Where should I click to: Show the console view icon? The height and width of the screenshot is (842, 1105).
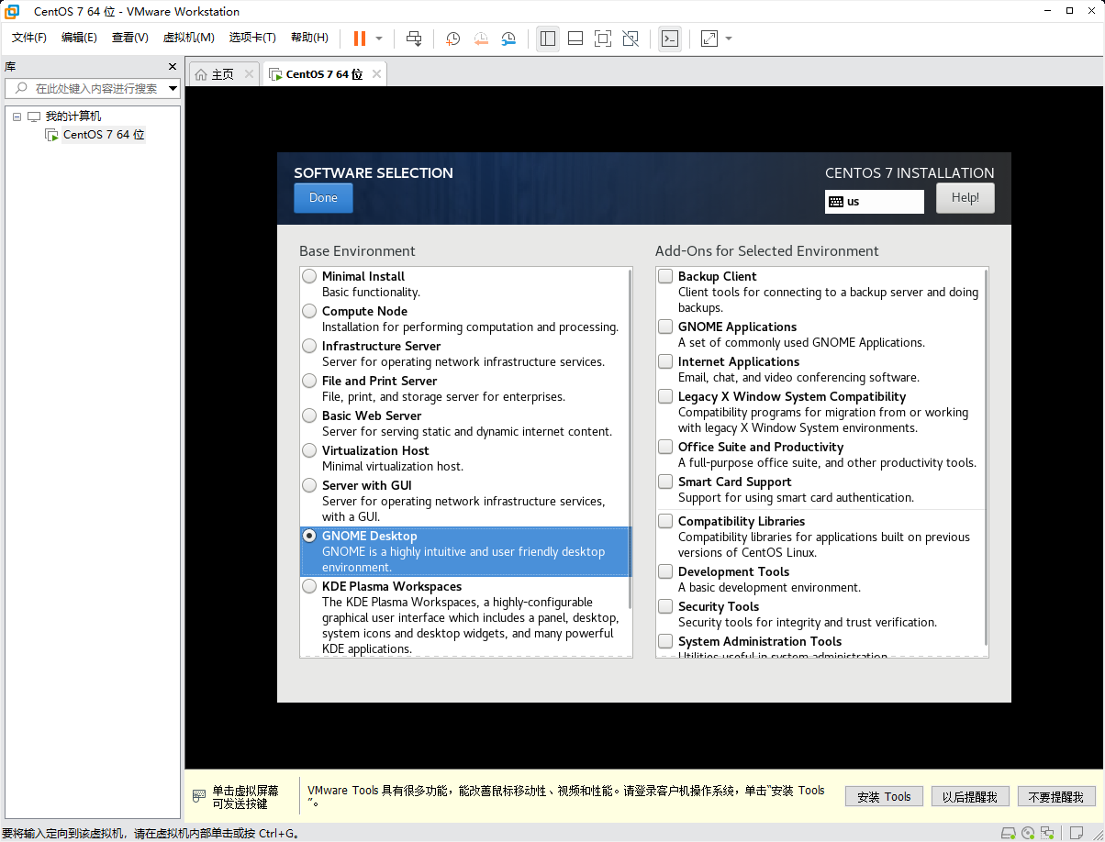670,38
